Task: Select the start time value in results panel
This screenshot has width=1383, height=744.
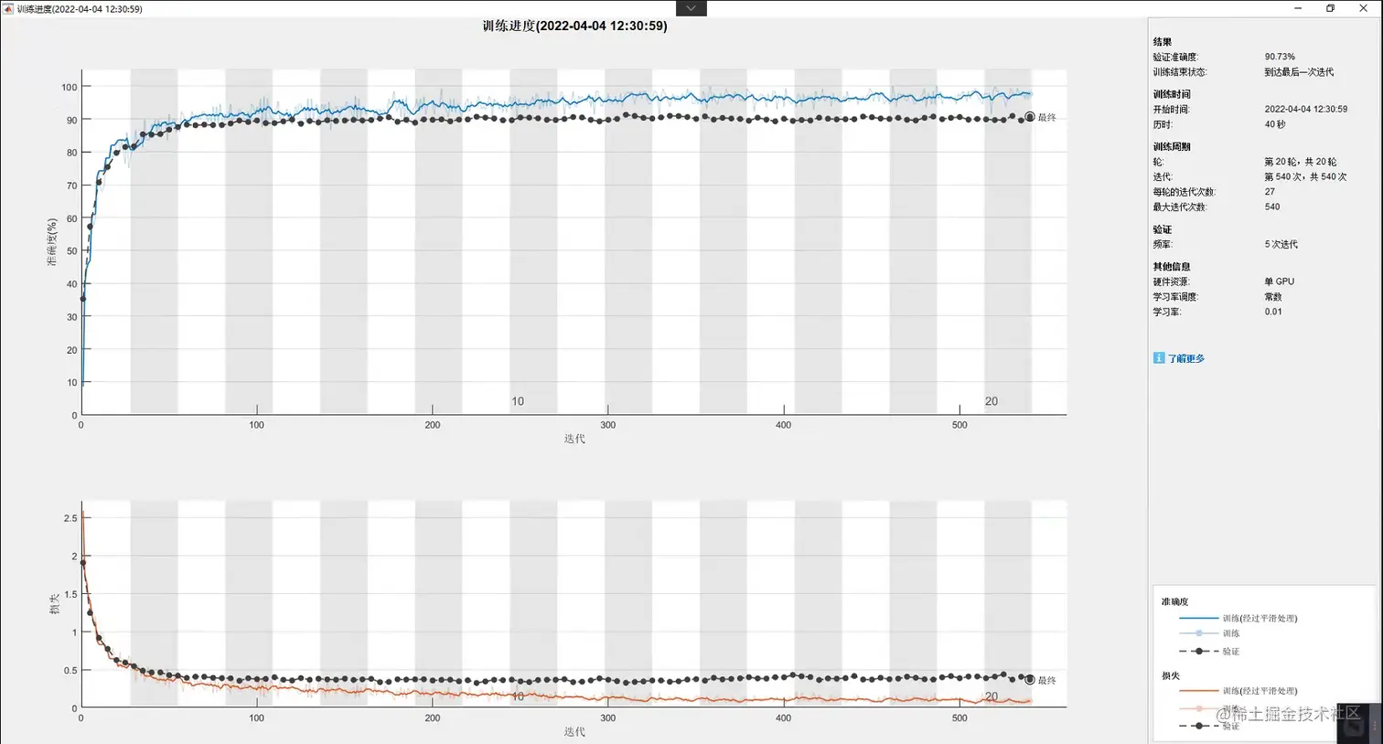Action: [1306, 109]
